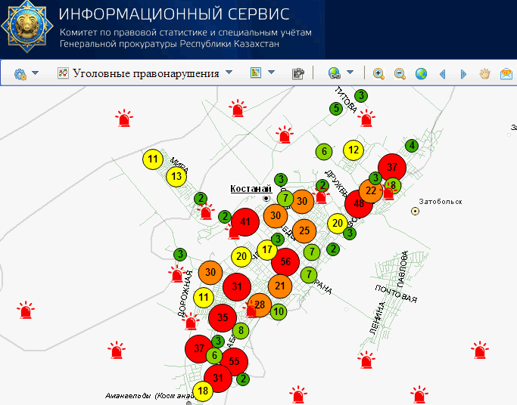Screen dimensions: 517x405
Task: Click the full extent globe icon
Action: coord(421,73)
